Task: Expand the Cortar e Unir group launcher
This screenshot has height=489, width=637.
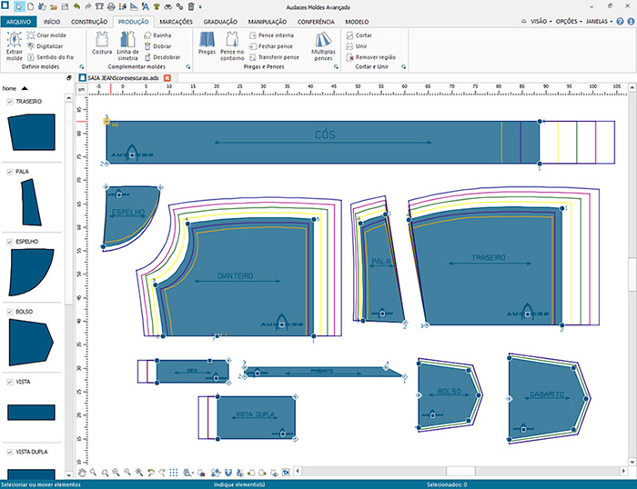Action: [404, 67]
